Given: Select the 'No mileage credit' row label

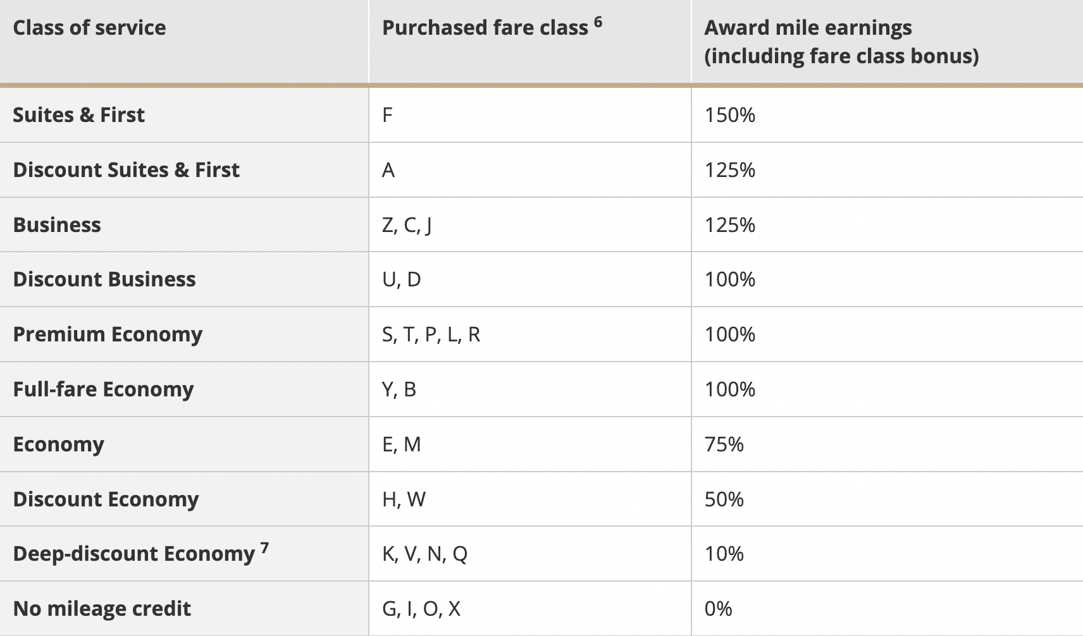Looking at the screenshot, I should [x=102, y=609].
